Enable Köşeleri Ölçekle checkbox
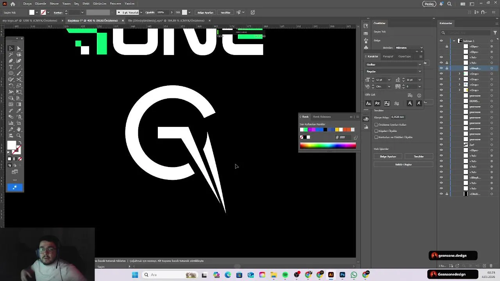500x281 pixels. click(x=376, y=131)
